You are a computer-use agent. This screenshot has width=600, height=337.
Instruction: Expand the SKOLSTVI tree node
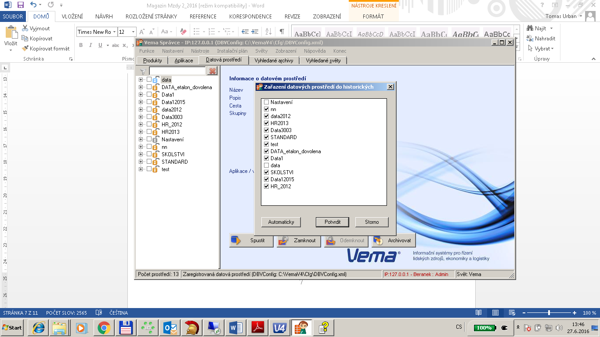coord(141,154)
